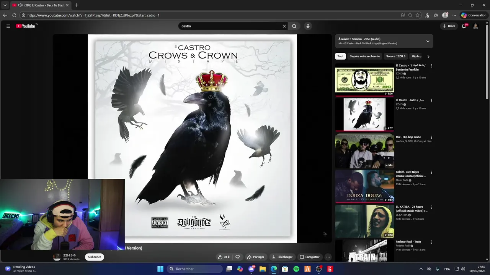Start voice search with microphone icon
This screenshot has width=490, height=275.
307,26
